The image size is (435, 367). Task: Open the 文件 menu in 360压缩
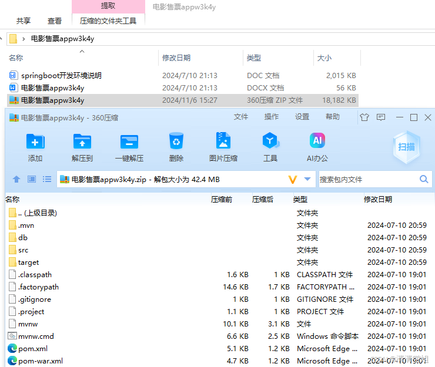pyautogui.click(x=241, y=117)
